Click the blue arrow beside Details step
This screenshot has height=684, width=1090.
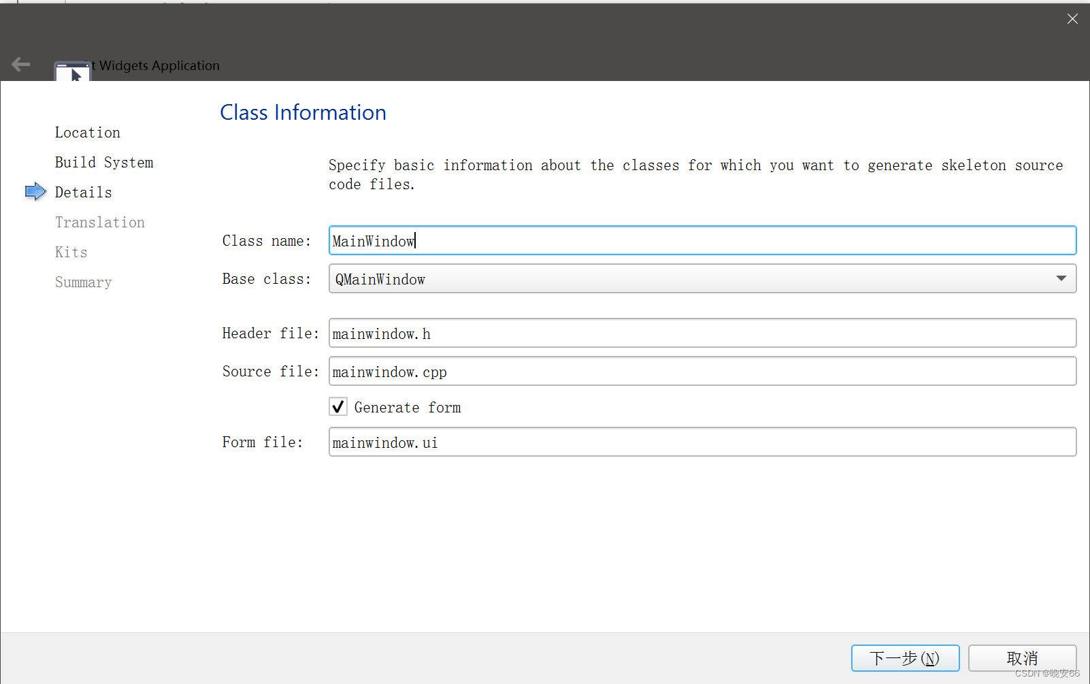click(x=35, y=192)
